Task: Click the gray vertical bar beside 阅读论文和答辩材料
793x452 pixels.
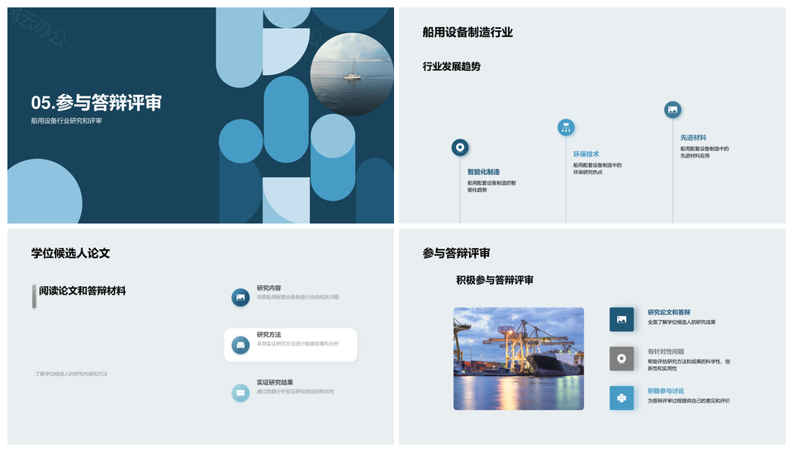Action: tap(34, 296)
